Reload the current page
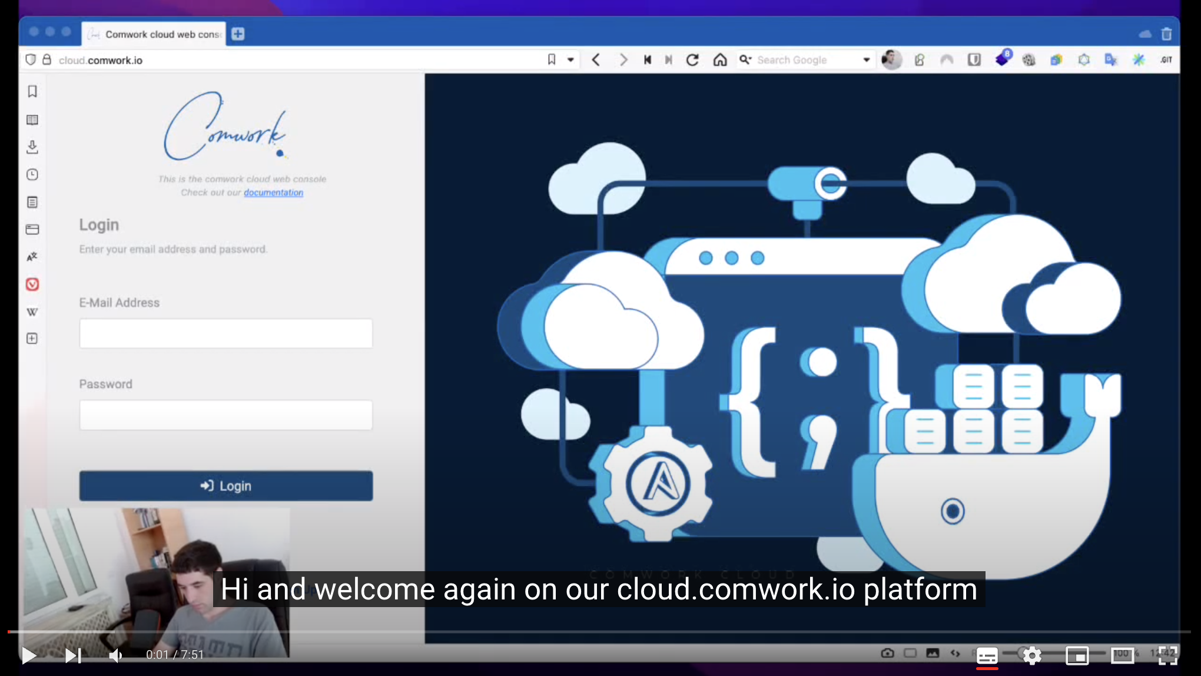Viewport: 1201px width, 676px height. (693, 59)
